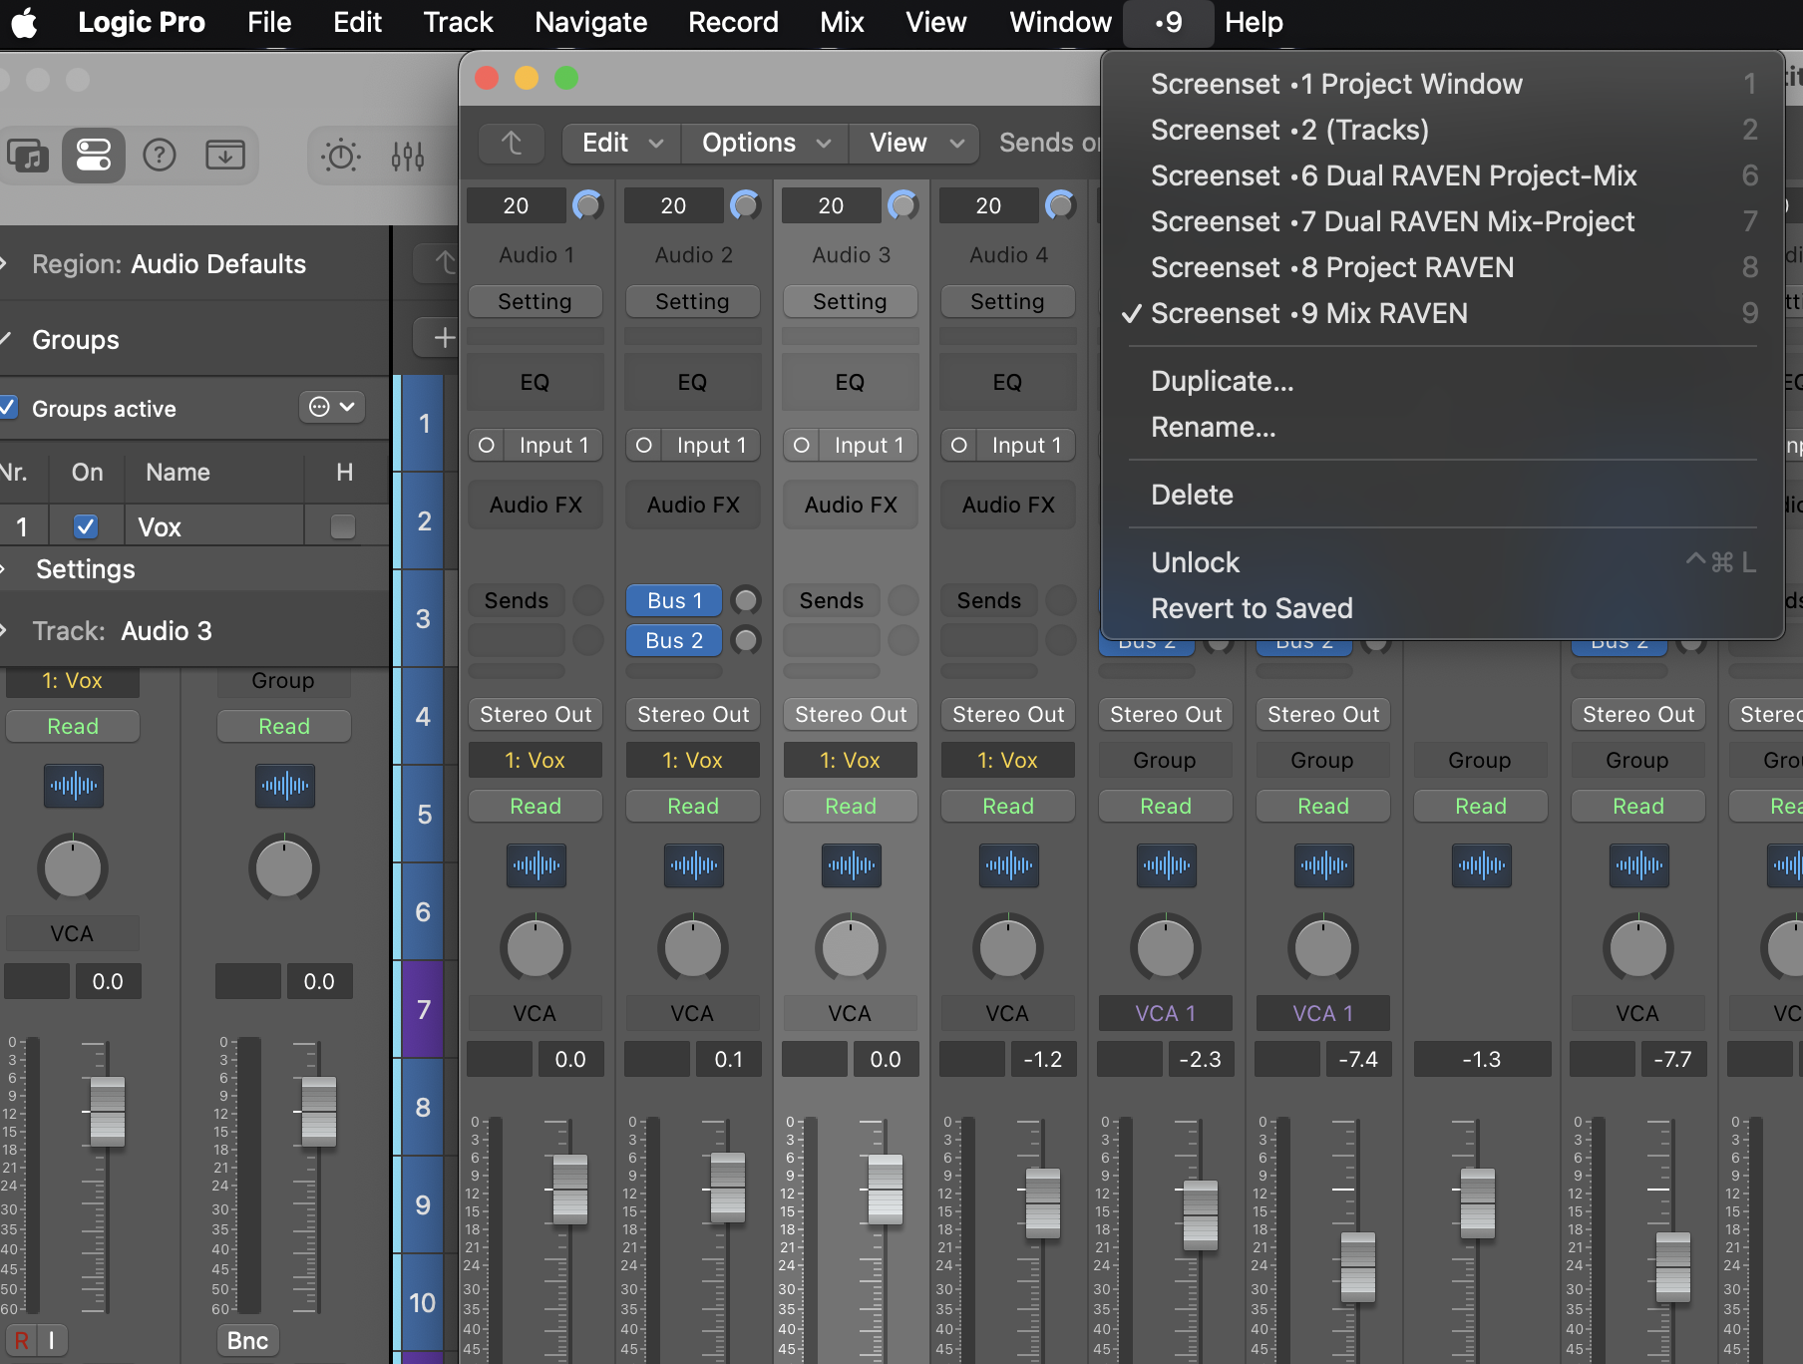Open the Mixer faders icon
This screenshot has width=1803, height=1364.
point(408,156)
